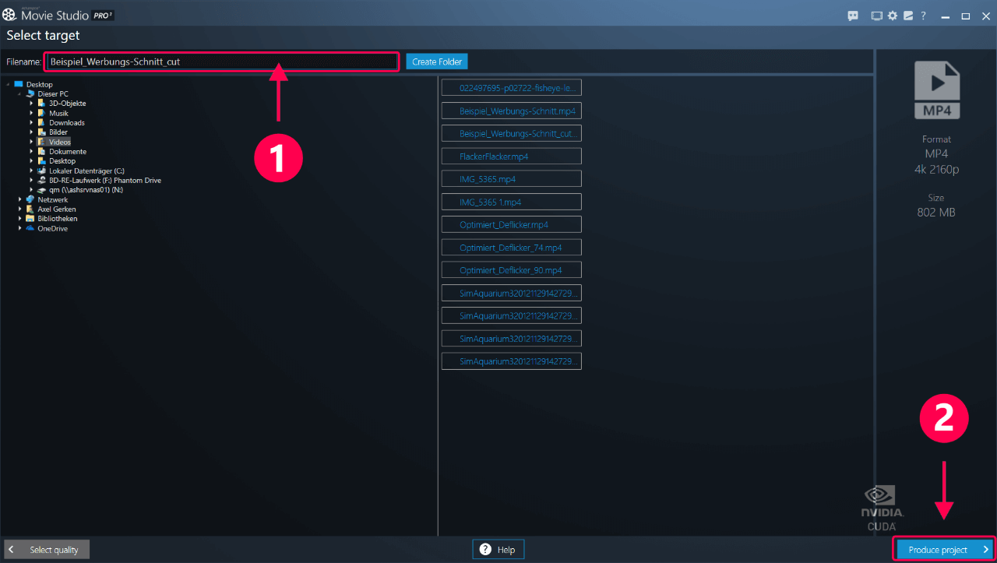Viewport: 997px width, 563px height.
Task: Click the Create Folder button
Action: 437,62
